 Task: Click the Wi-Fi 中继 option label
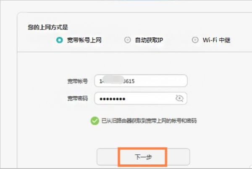(x=216, y=40)
